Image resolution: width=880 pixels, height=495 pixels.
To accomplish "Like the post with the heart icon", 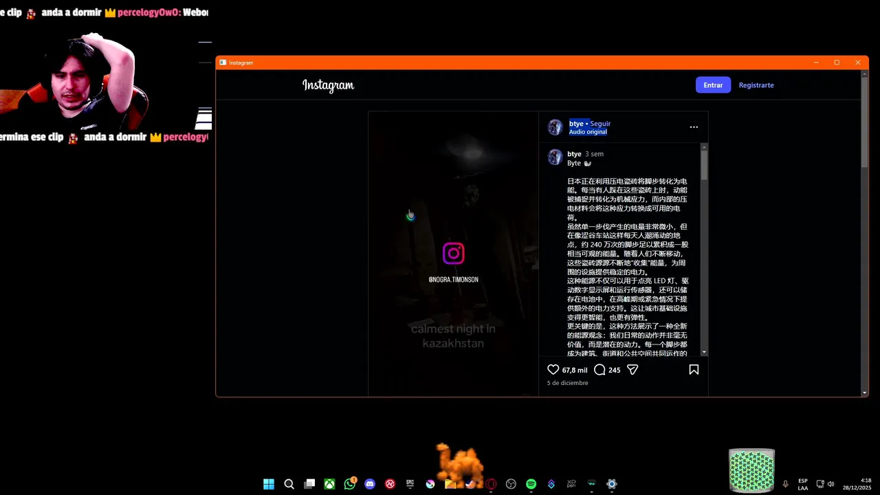I will [x=553, y=370].
